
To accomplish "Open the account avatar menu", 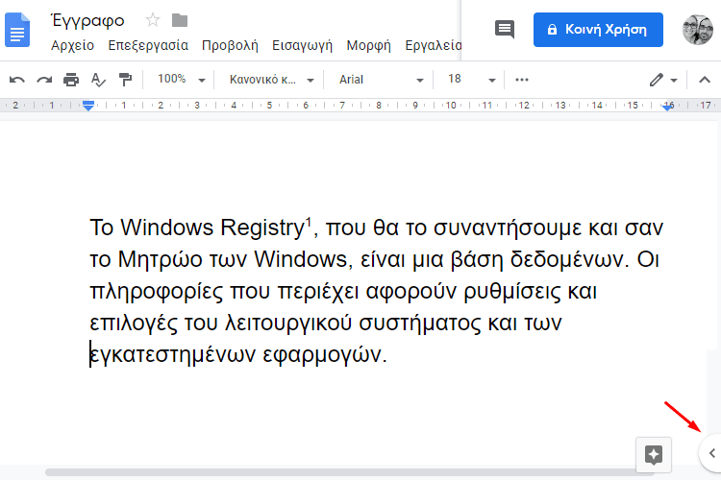I will tap(698, 30).
